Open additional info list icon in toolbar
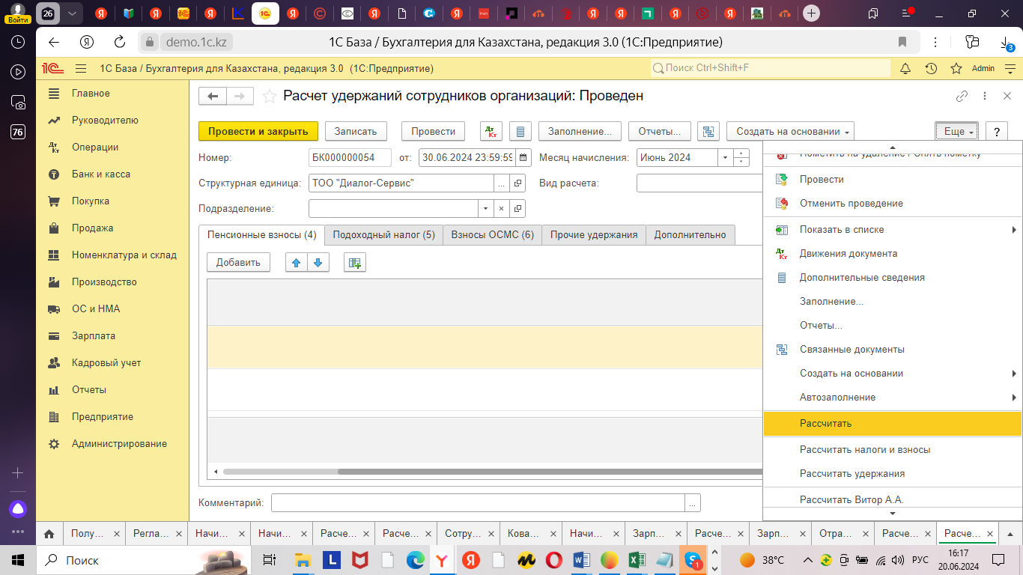Screen dimensions: 1023x575 [x=520, y=131]
